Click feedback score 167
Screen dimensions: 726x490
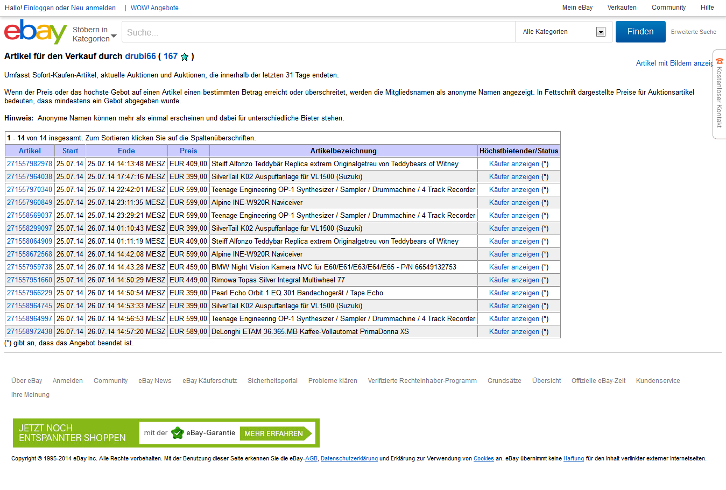[171, 56]
